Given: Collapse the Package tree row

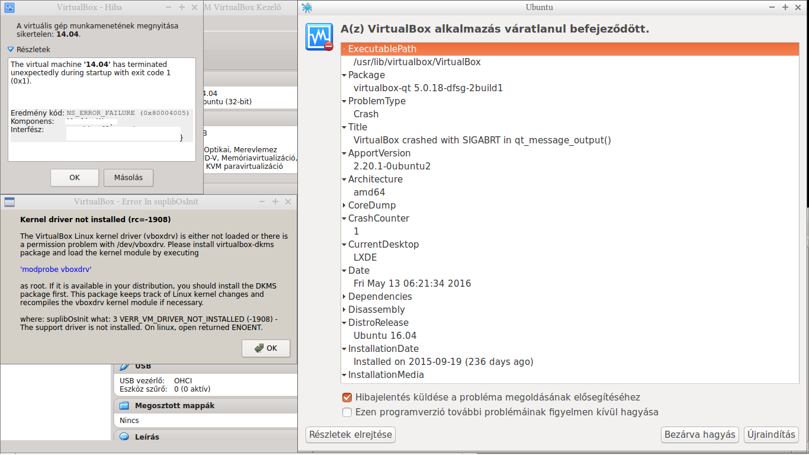Looking at the screenshot, I should pos(344,75).
